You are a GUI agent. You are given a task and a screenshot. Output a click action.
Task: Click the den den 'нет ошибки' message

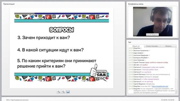point(138,65)
